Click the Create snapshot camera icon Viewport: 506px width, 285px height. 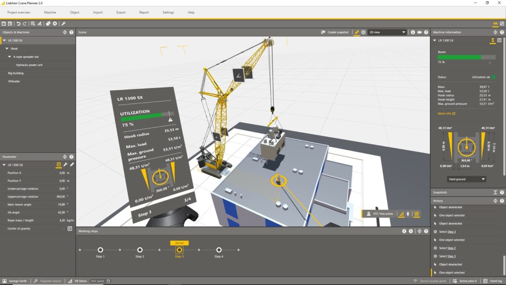coord(324,32)
